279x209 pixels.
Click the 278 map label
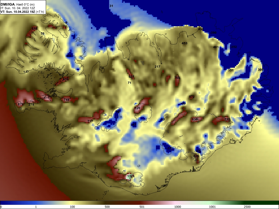click(31, 104)
